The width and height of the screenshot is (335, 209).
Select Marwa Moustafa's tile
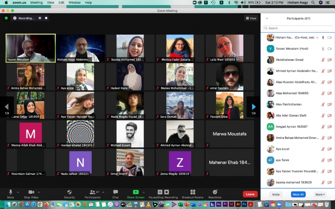[230, 134]
